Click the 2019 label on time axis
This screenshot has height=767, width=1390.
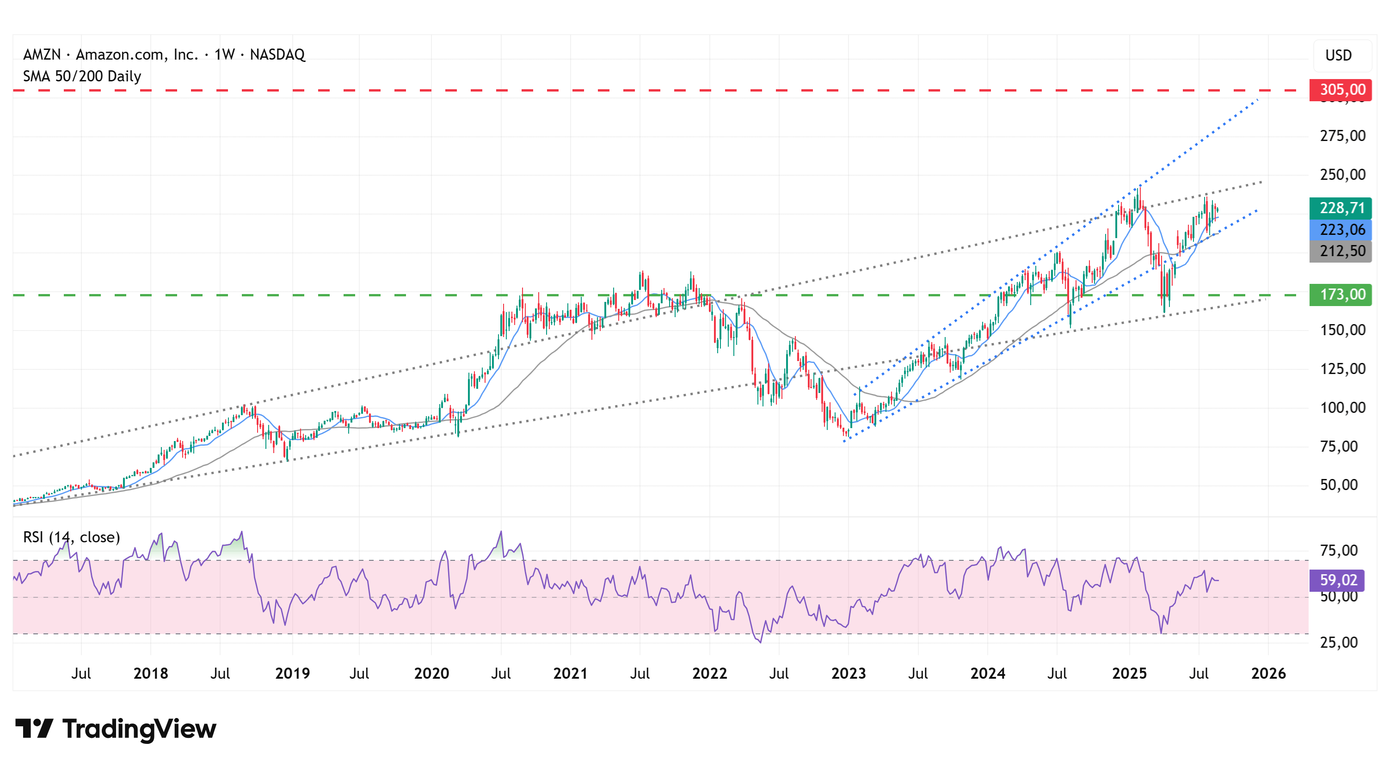pyautogui.click(x=292, y=673)
